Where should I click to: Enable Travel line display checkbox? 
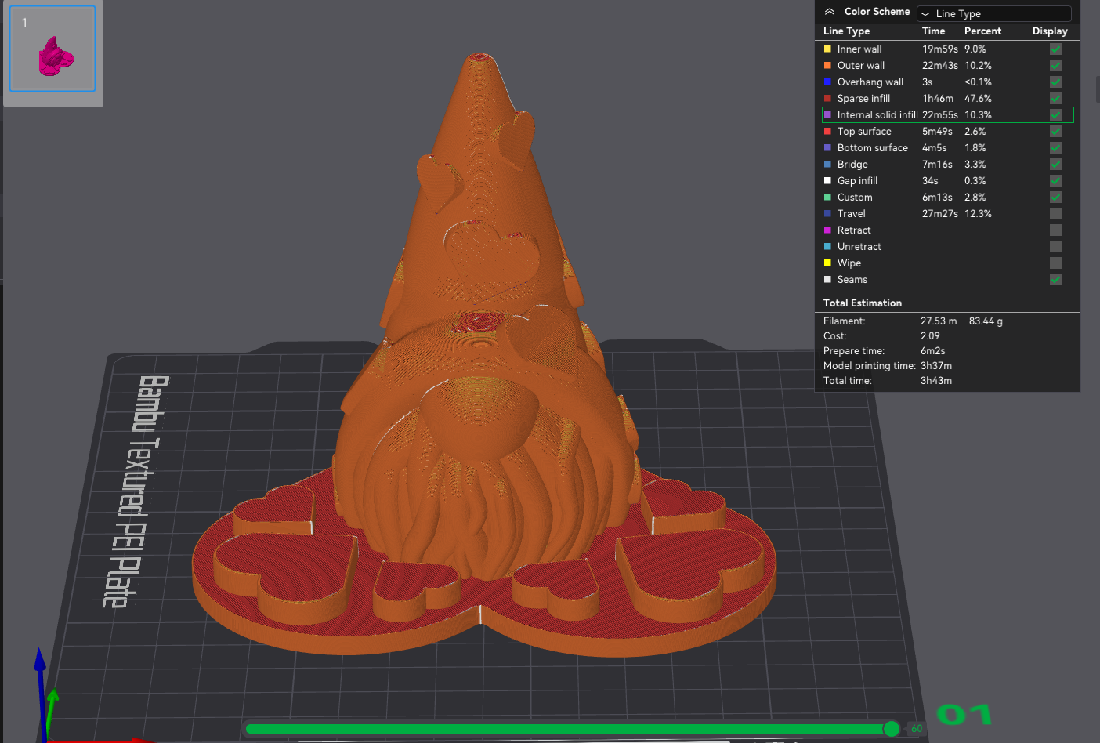[1055, 213]
